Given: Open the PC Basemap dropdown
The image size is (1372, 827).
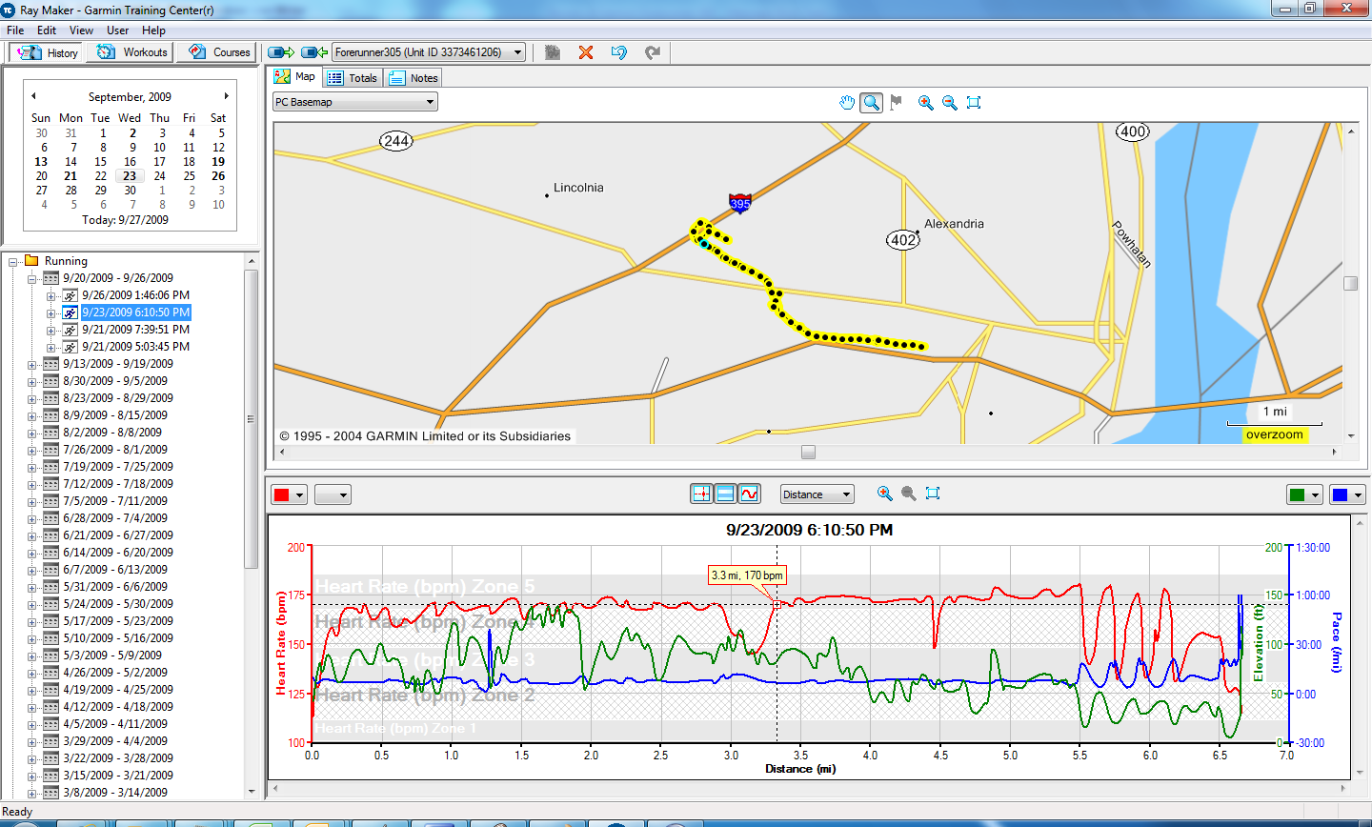Looking at the screenshot, I should point(355,102).
